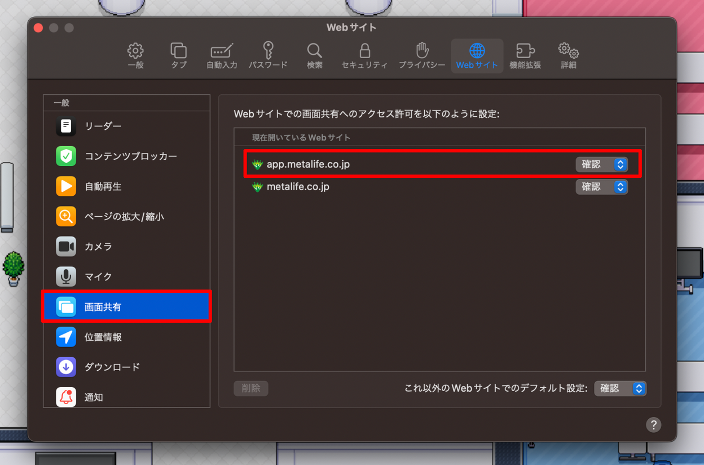This screenshot has height=465, width=704.
Task: Open the パスワード (Passwords) preferences tab
Action: coord(268,56)
